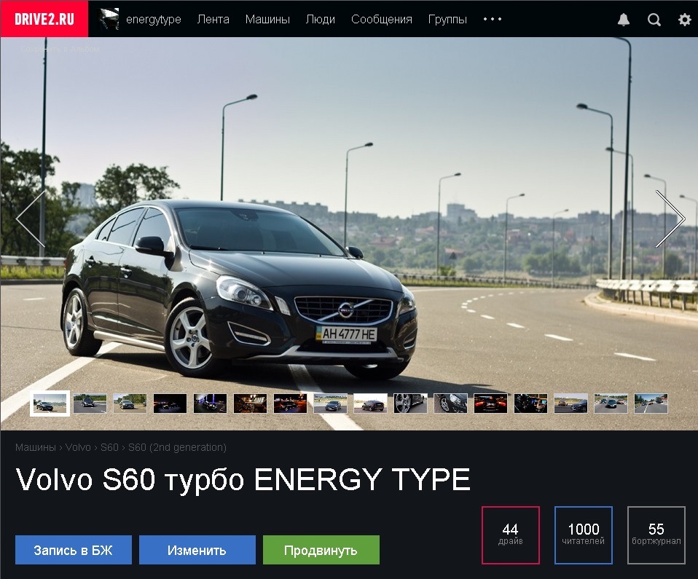Select the eighth photo thumbnail
This screenshot has width=698, height=579.
click(x=330, y=403)
